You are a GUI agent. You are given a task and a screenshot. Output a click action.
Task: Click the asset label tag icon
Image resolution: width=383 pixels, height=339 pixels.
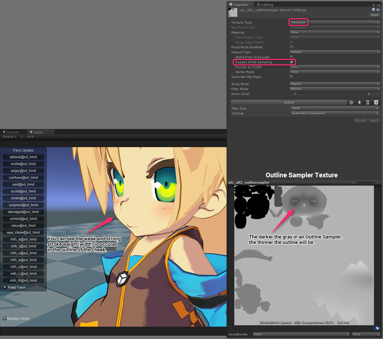click(x=377, y=328)
